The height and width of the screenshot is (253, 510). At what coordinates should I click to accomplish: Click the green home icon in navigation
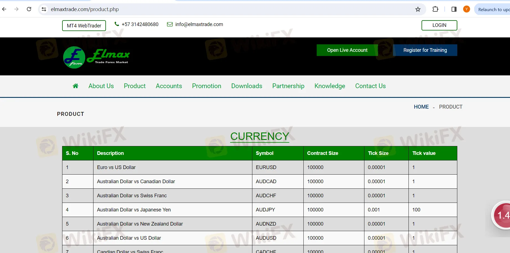pyautogui.click(x=75, y=86)
